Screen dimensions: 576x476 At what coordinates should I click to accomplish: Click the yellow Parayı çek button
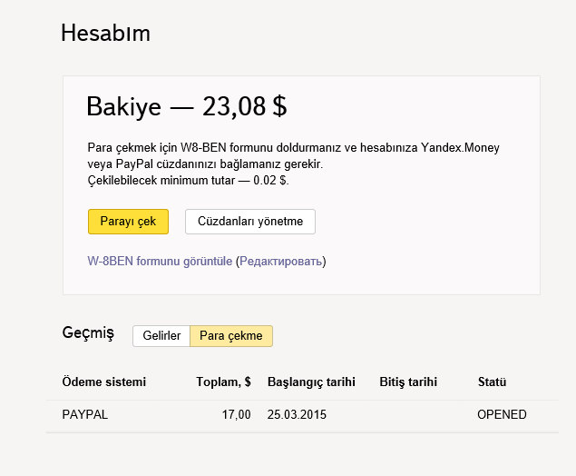click(128, 222)
